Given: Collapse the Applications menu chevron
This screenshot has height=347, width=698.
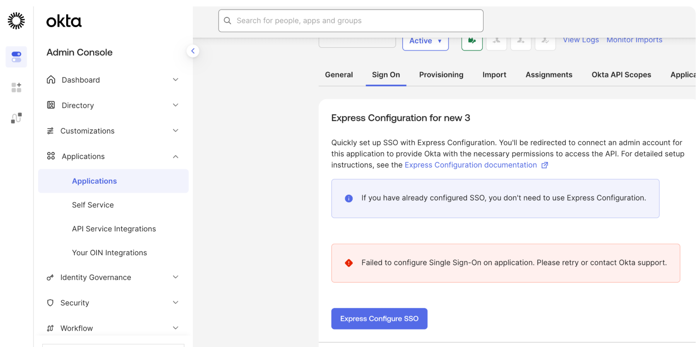Looking at the screenshot, I should [175, 157].
